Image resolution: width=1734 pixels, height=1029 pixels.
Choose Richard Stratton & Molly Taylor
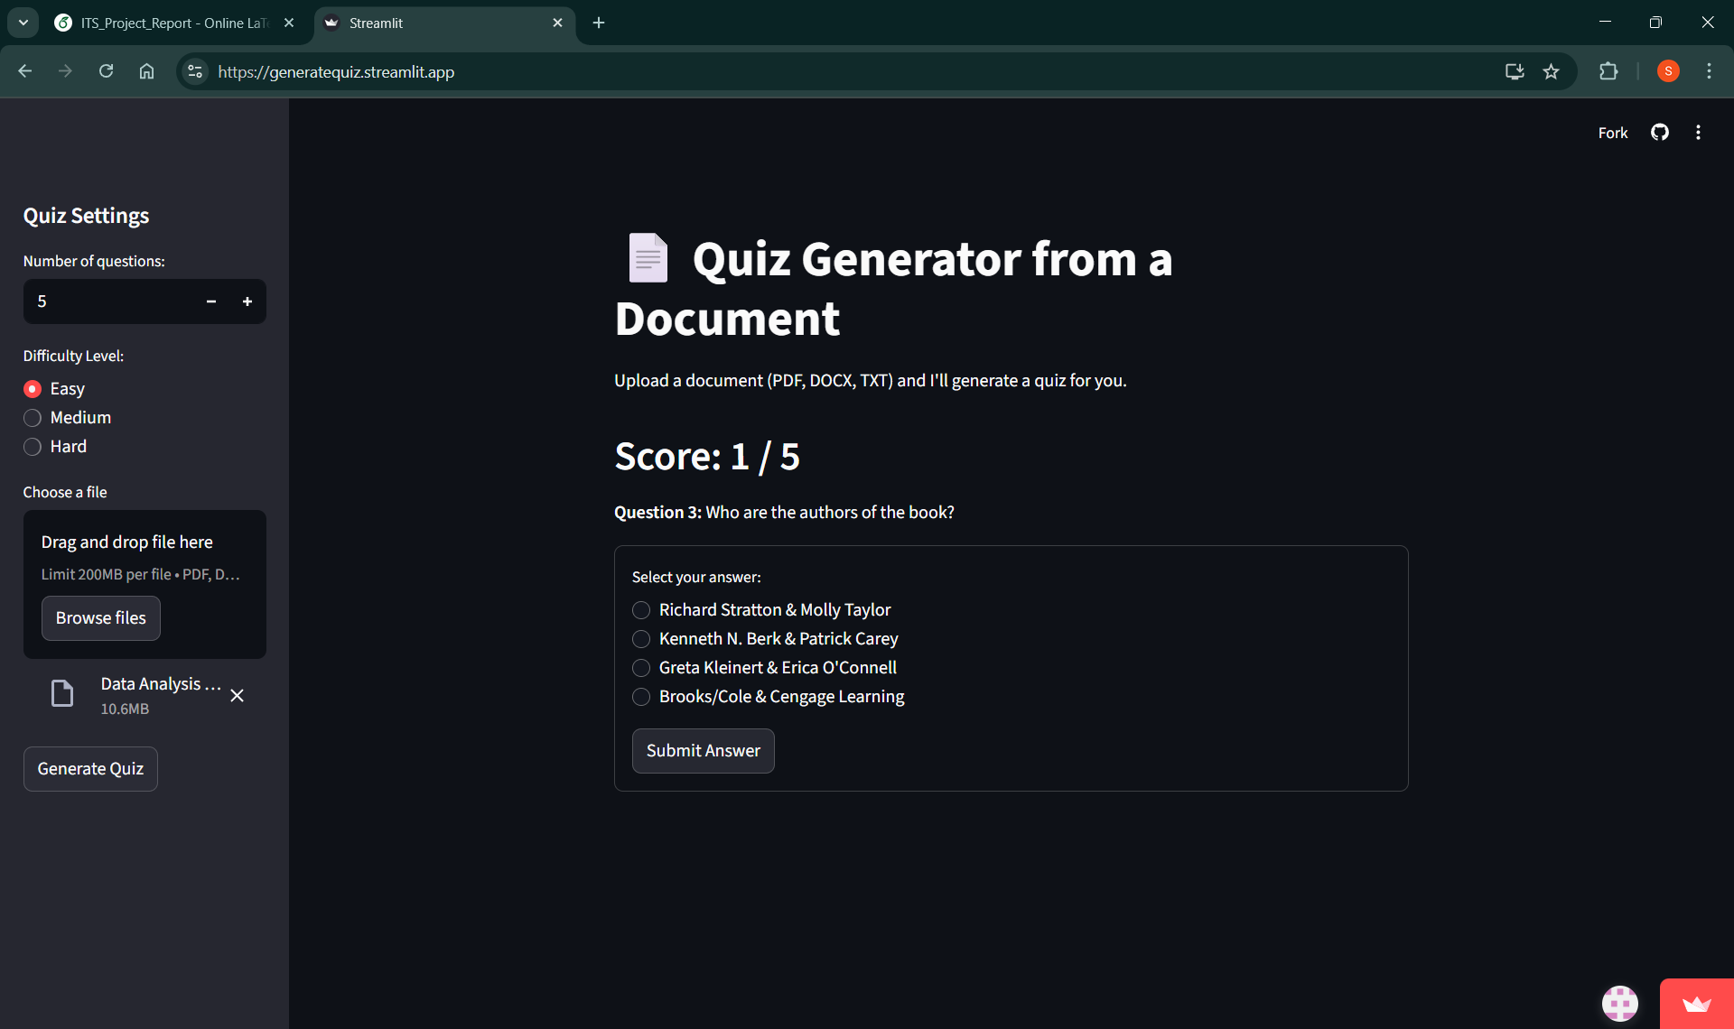click(x=761, y=610)
